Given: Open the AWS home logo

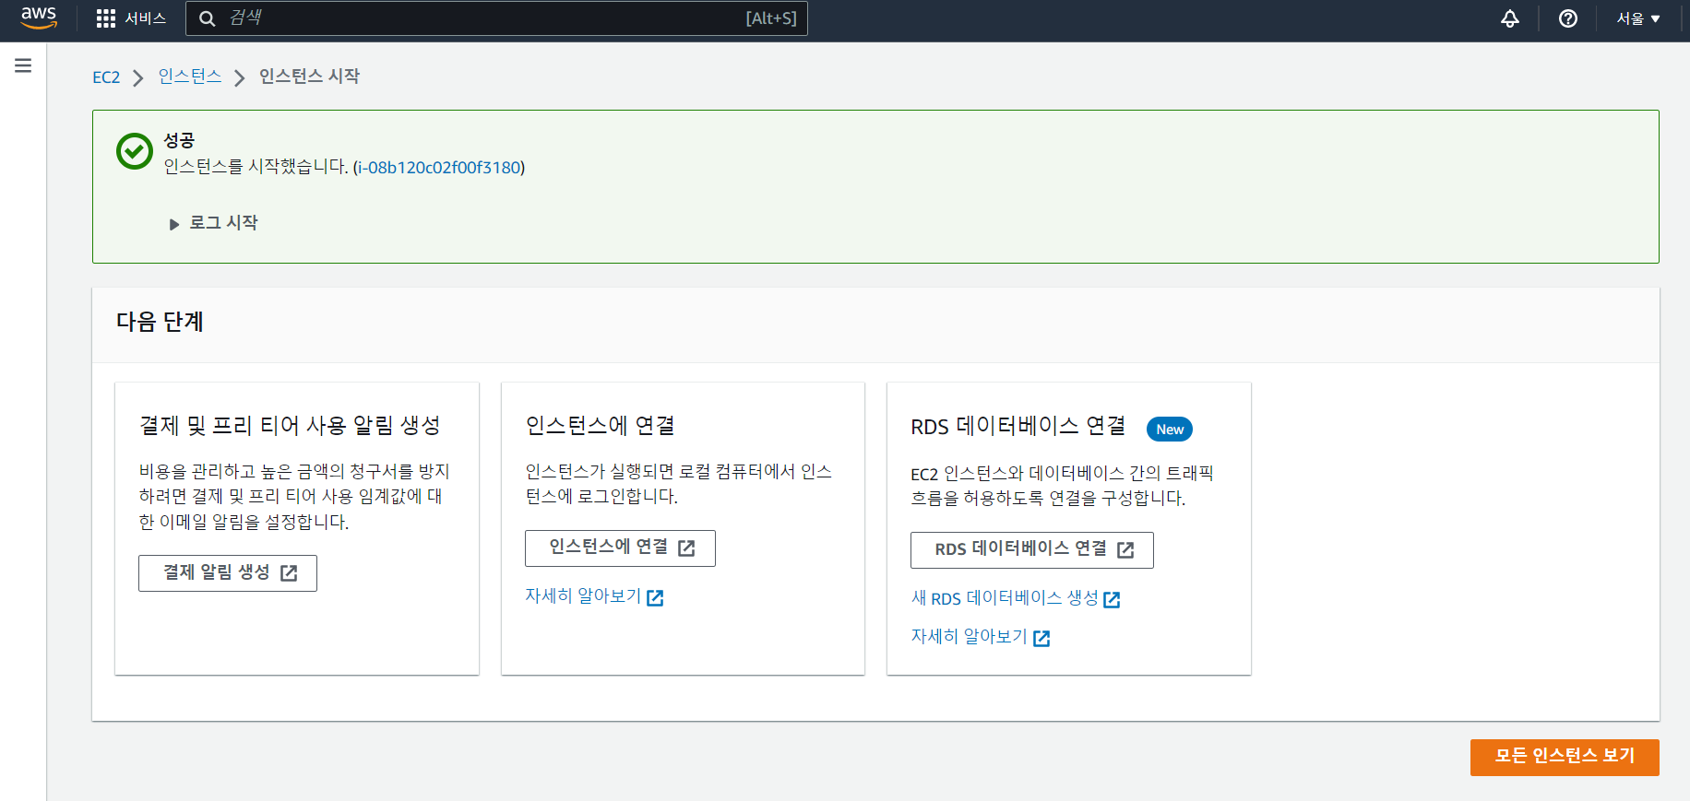Looking at the screenshot, I should point(39,18).
